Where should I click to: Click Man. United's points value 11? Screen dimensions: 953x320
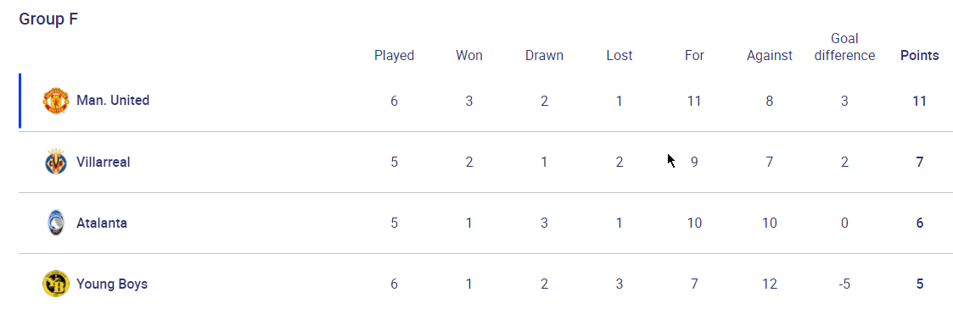pyautogui.click(x=920, y=102)
